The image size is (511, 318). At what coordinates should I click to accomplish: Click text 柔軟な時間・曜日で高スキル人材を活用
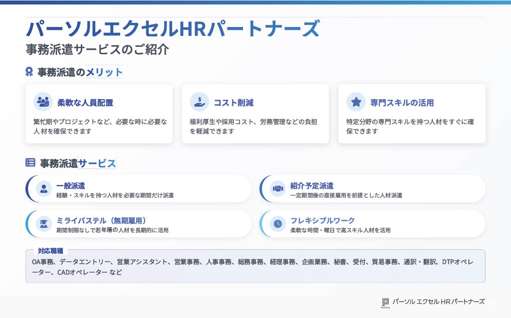[x=340, y=230]
